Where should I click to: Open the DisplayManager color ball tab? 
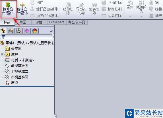(x=35, y=31)
